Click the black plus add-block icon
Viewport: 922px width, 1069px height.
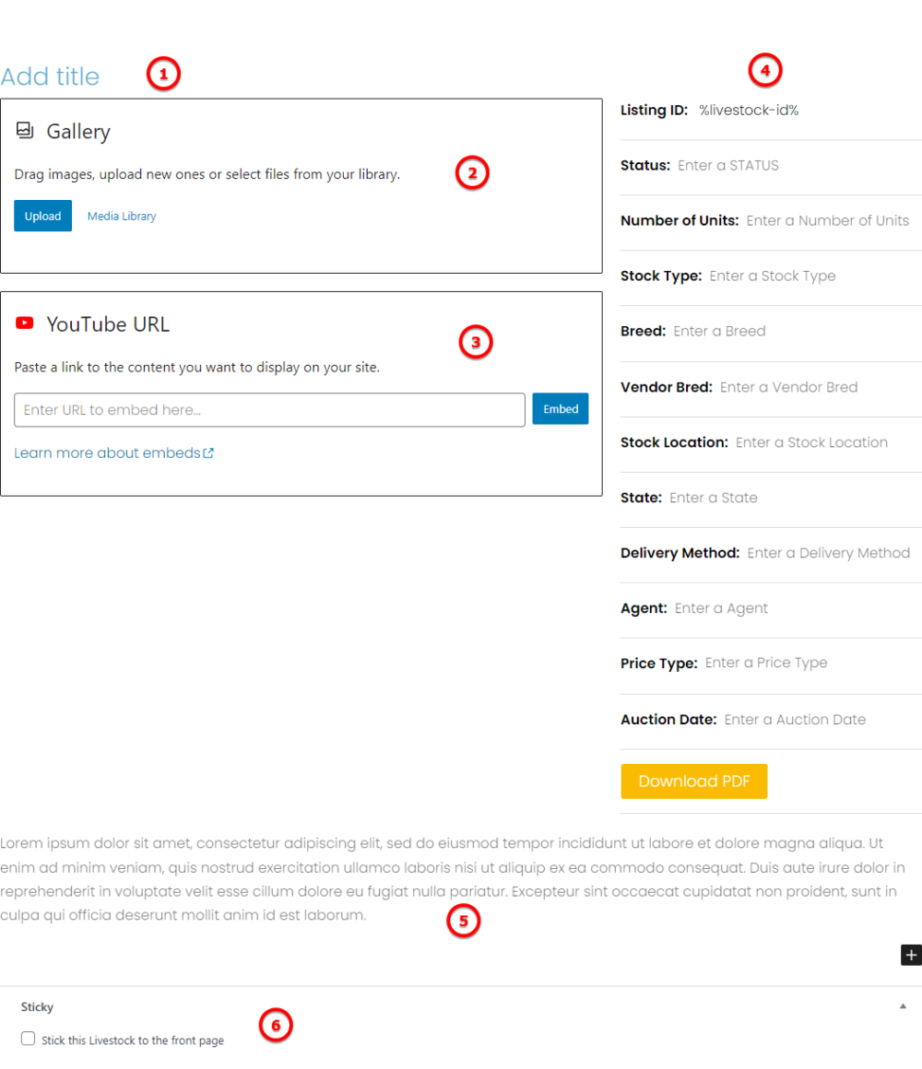(x=910, y=955)
